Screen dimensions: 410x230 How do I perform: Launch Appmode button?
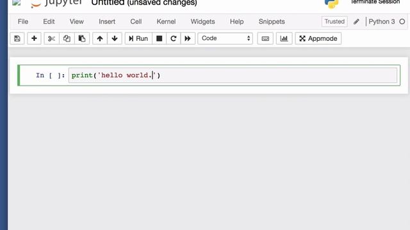[318, 38]
